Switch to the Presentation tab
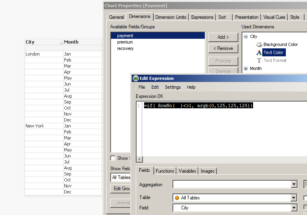Viewport: 307px width, 215px height. [247, 17]
